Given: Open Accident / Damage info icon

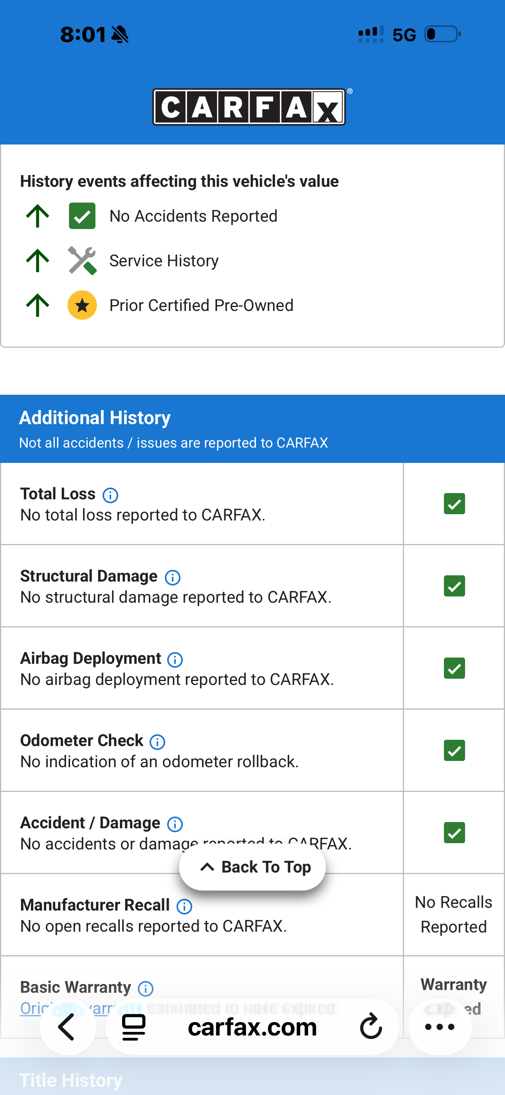Looking at the screenshot, I should pyautogui.click(x=175, y=824).
